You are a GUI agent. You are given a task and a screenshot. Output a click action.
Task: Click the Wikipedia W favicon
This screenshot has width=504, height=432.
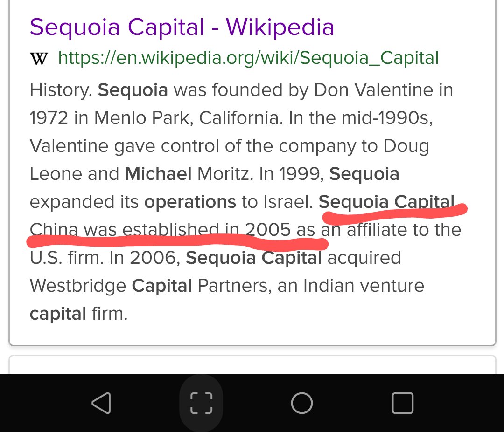(39, 59)
